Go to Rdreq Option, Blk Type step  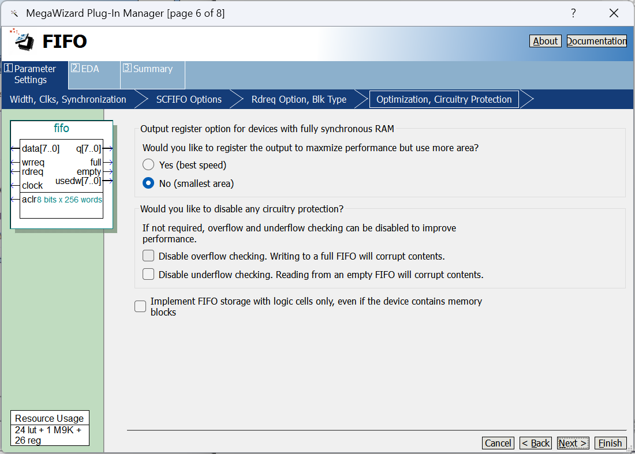[299, 100]
